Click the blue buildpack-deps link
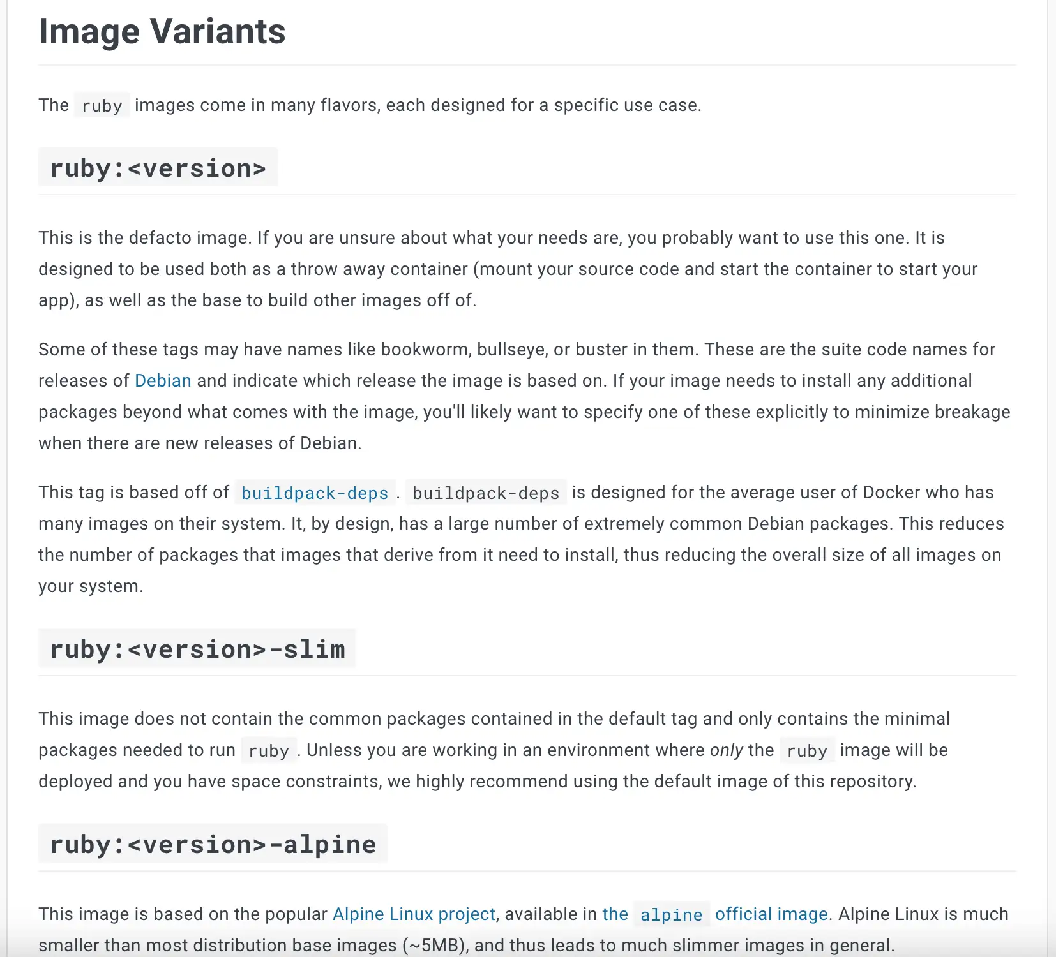1056x957 pixels. click(315, 493)
